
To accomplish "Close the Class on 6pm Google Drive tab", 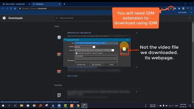I will click(29, 4).
